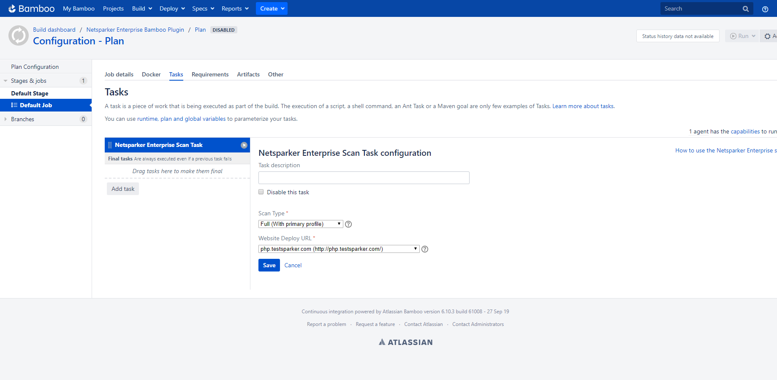Switch to the Artifacts tab
The image size is (777, 380).
click(248, 74)
